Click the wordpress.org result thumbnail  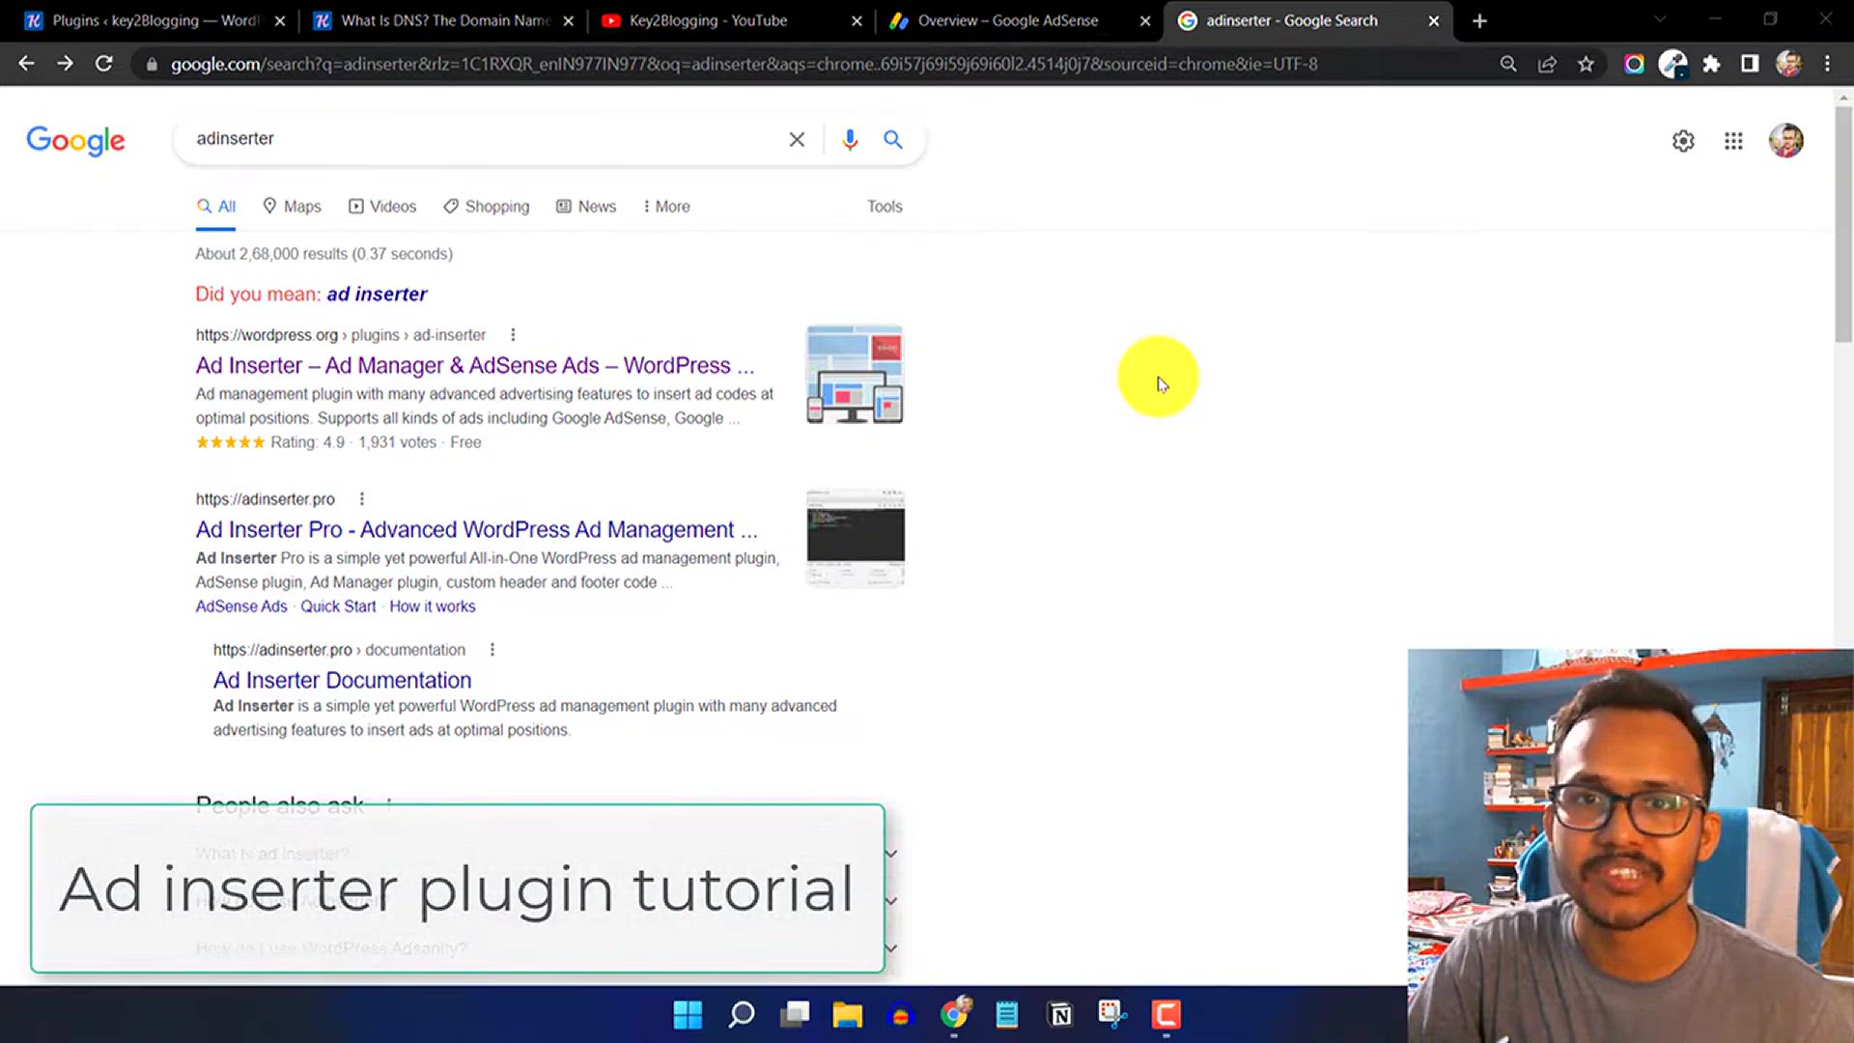pos(855,375)
